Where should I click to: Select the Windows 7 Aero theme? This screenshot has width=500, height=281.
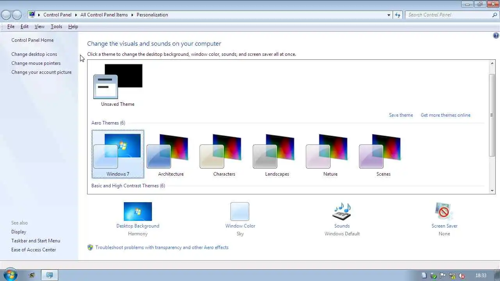pos(118,154)
